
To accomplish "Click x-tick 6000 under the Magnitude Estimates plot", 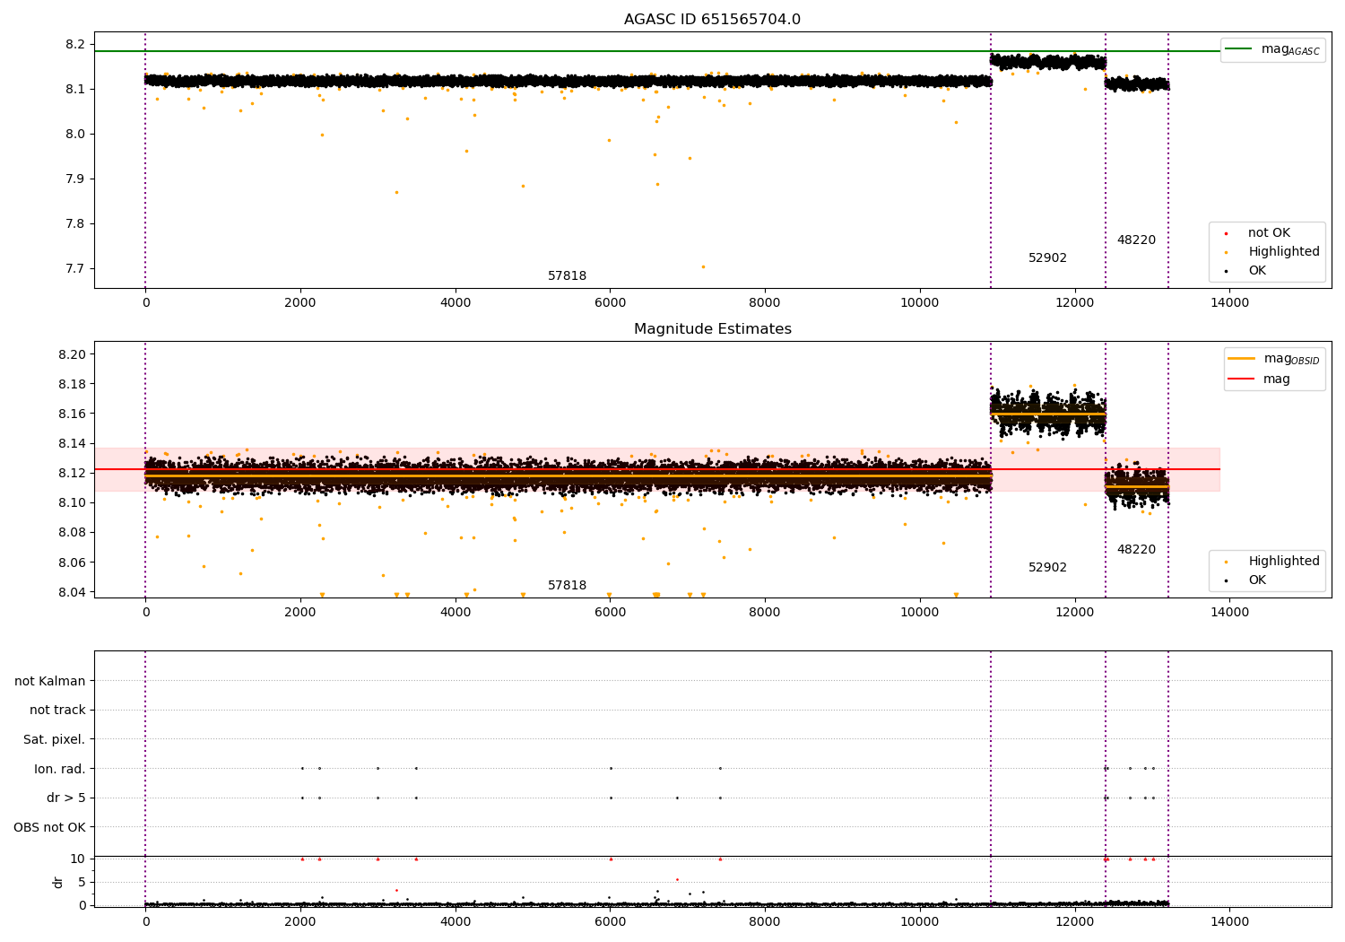I will pos(610,613).
